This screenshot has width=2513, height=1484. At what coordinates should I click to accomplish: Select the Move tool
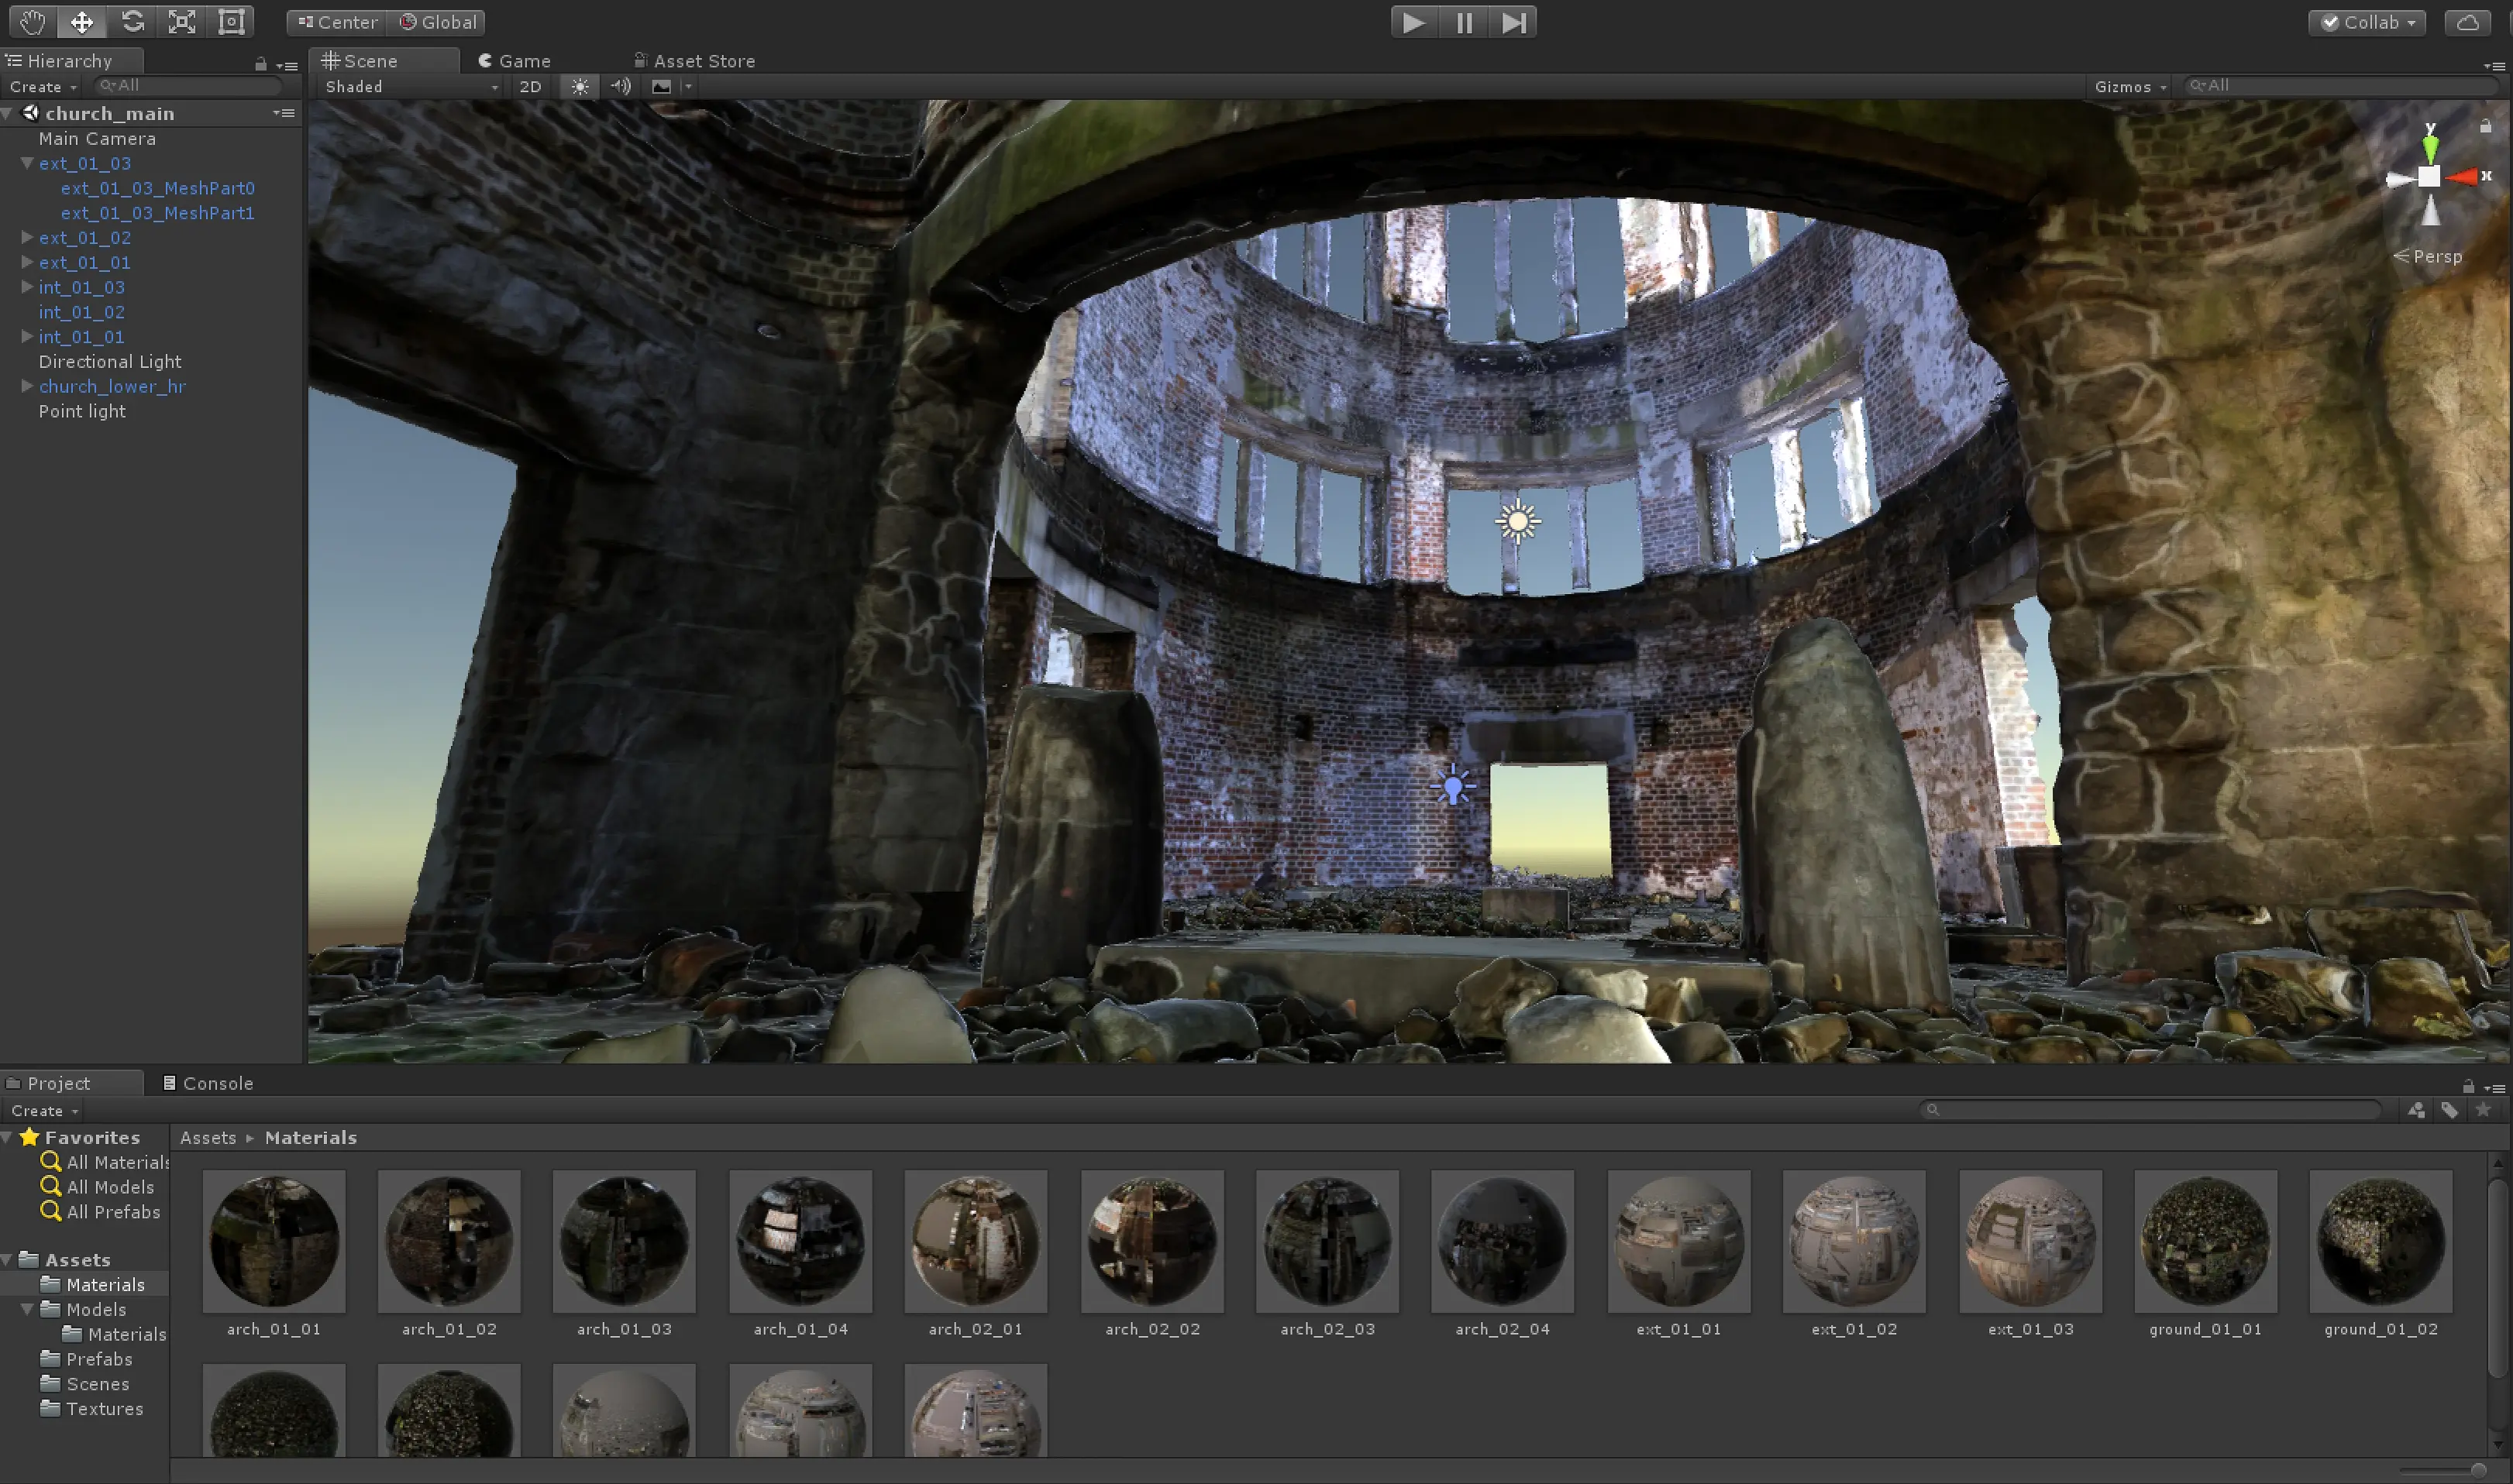82,22
